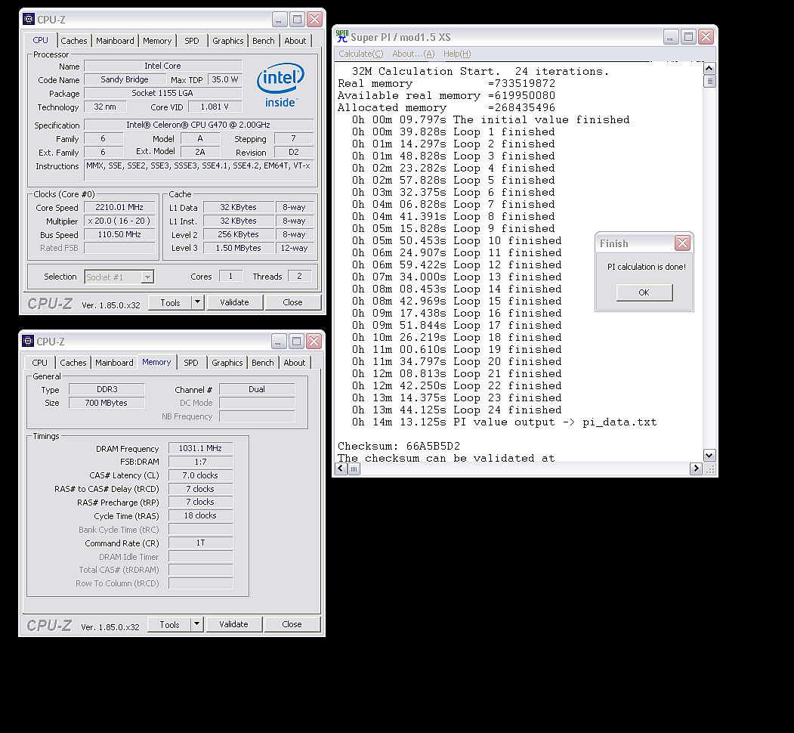Click Super PI horizontal scroll right arrow
The width and height of the screenshot is (794, 733).
click(x=696, y=469)
